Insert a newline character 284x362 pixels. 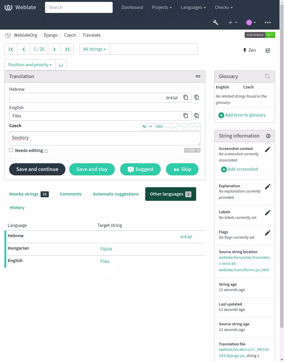tap(151, 127)
